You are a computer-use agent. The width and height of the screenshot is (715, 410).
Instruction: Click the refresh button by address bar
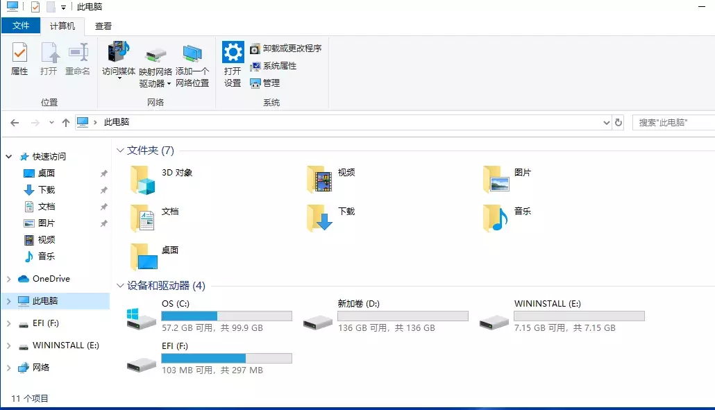(x=619, y=122)
